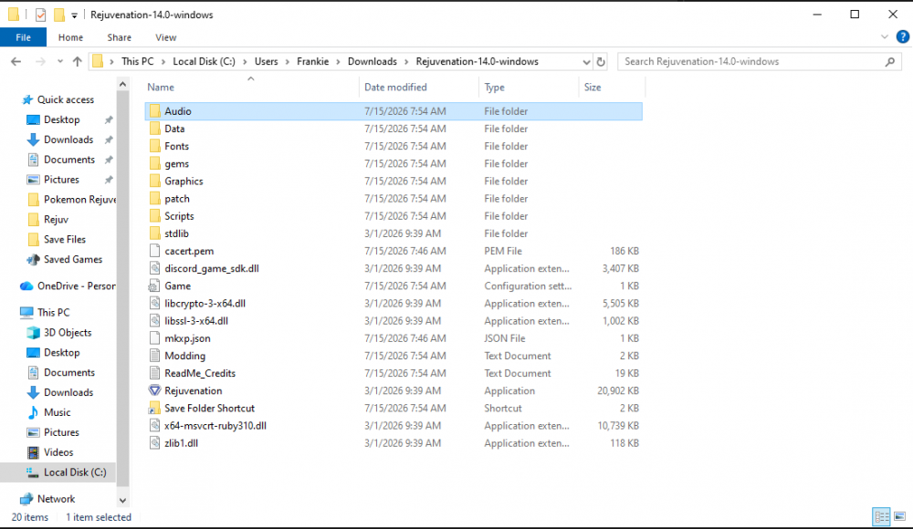Viewport: 913px width, 529px height.
Task: Open the Pokemon Rejuv pinned folder
Action: (x=79, y=200)
